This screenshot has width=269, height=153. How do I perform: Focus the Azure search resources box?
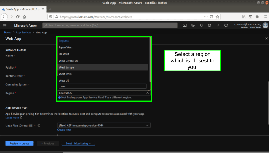pyautogui.click(x=110, y=25)
